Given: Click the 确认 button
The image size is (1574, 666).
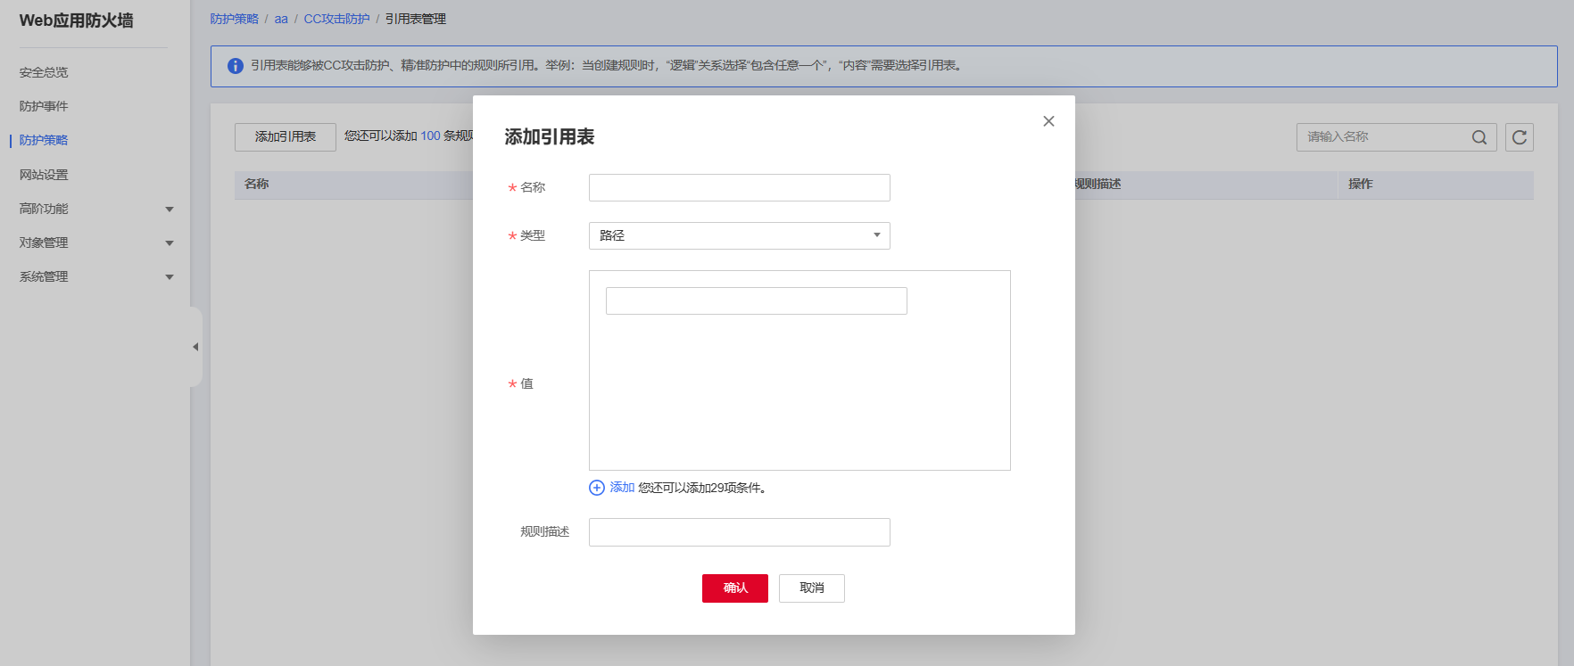Looking at the screenshot, I should pos(735,588).
